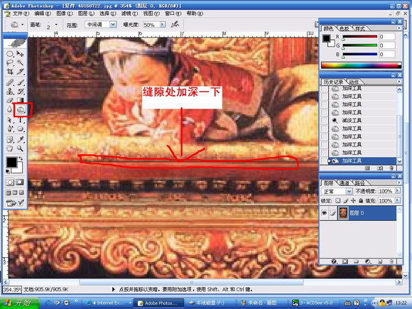The width and height of the screenshot is (412, 309).
Task: Enable lock image pixels brush icon
Action: click(x=346, y=201)
